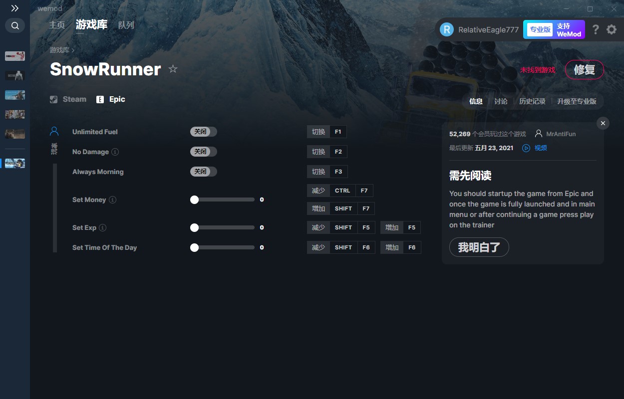
Task: Open the third game thumbnail in sidebar
Action: 15,95
